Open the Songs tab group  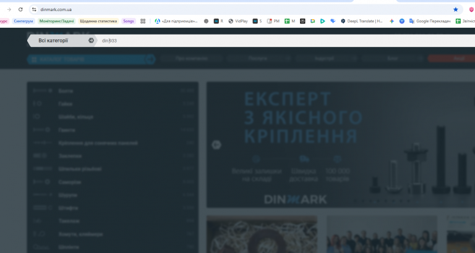pos(129,21)
